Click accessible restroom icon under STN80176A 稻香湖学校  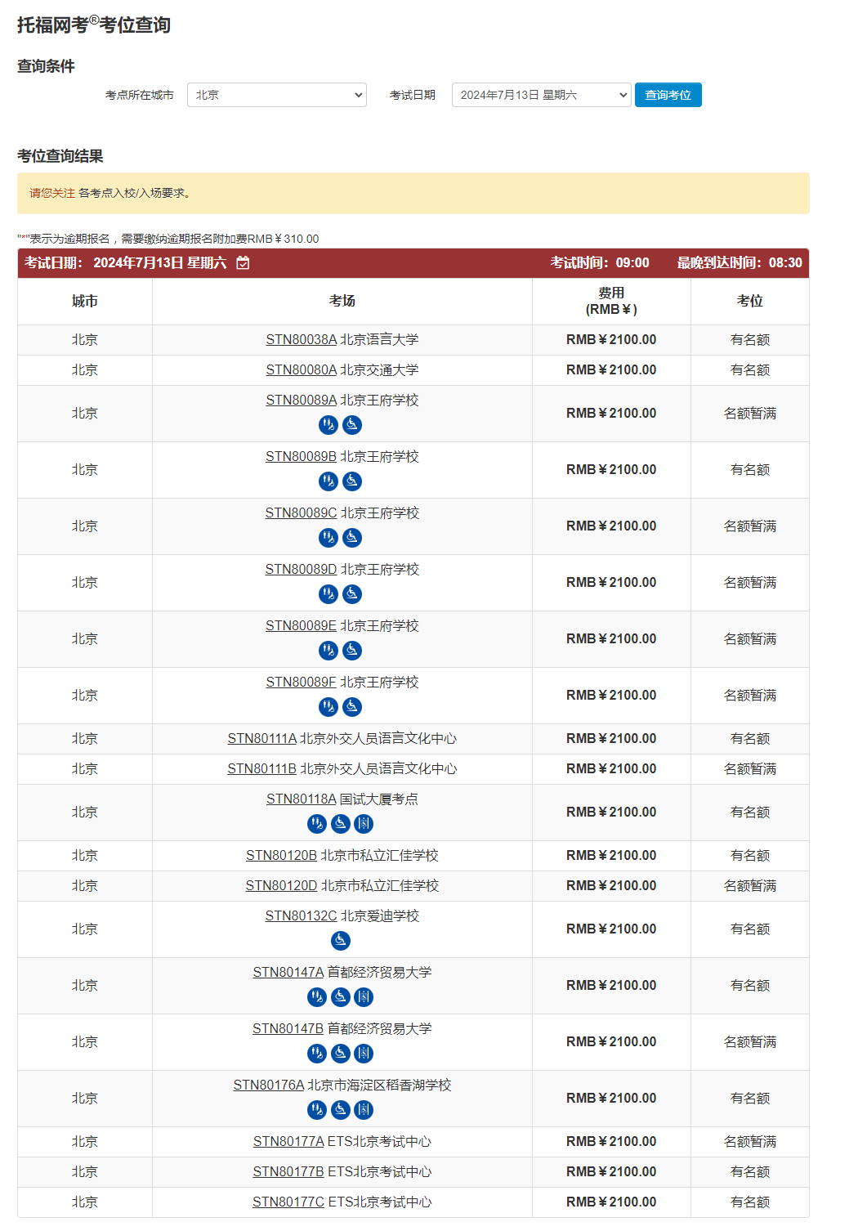coord(317,1110)
